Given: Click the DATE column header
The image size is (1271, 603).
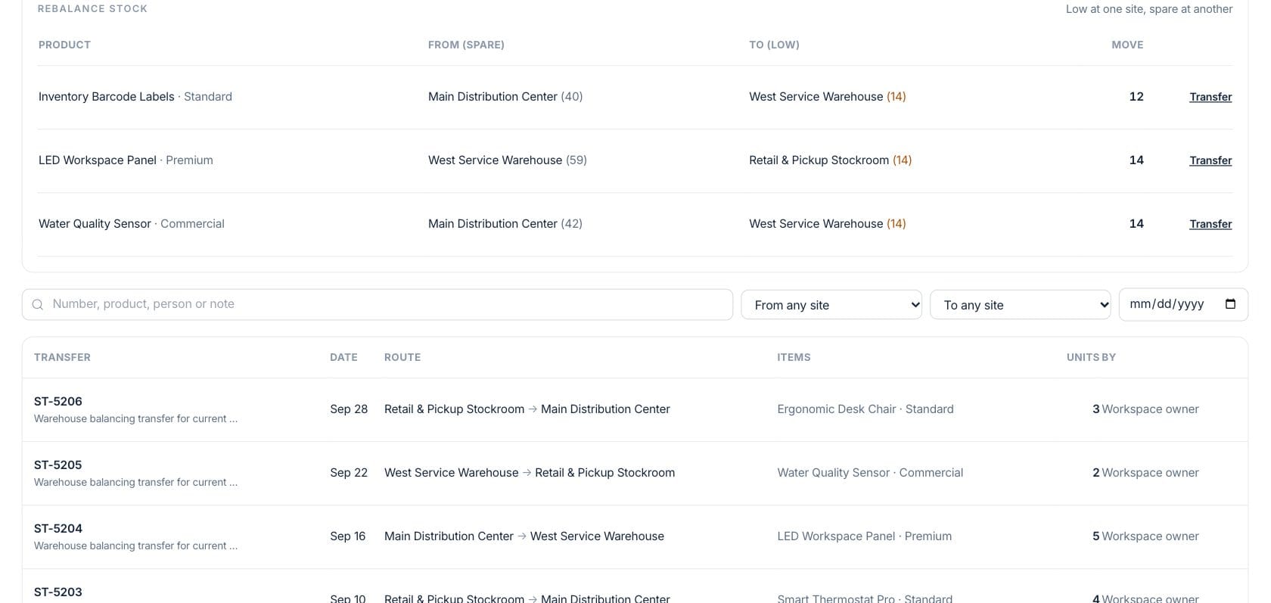Looking at the screenshot, I should [x=343, y=357].
